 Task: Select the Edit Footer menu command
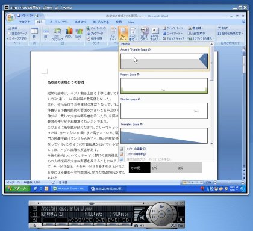136,149
